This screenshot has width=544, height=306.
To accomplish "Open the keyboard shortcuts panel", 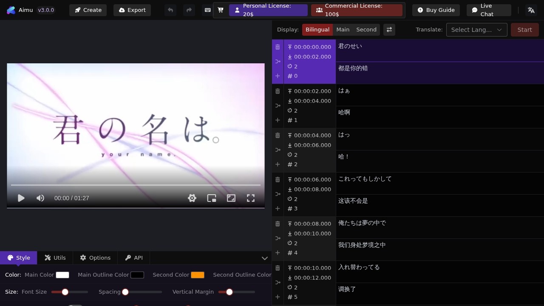I will [x=208, y=10].
